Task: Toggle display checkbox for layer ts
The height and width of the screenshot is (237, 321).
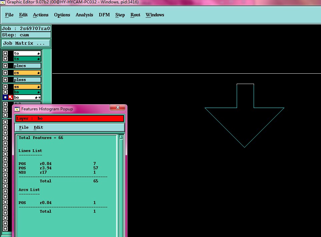Action: coord(5,59)
